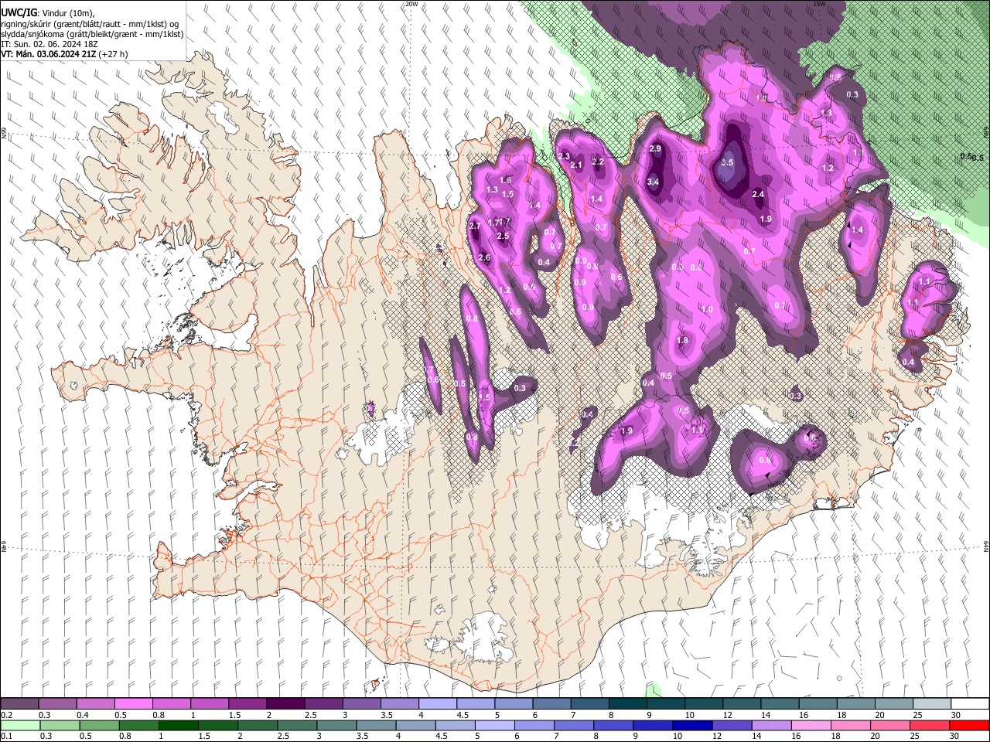Click the 2.7 snowfall value on map
The image size is (990, 742).
point(475,226)
